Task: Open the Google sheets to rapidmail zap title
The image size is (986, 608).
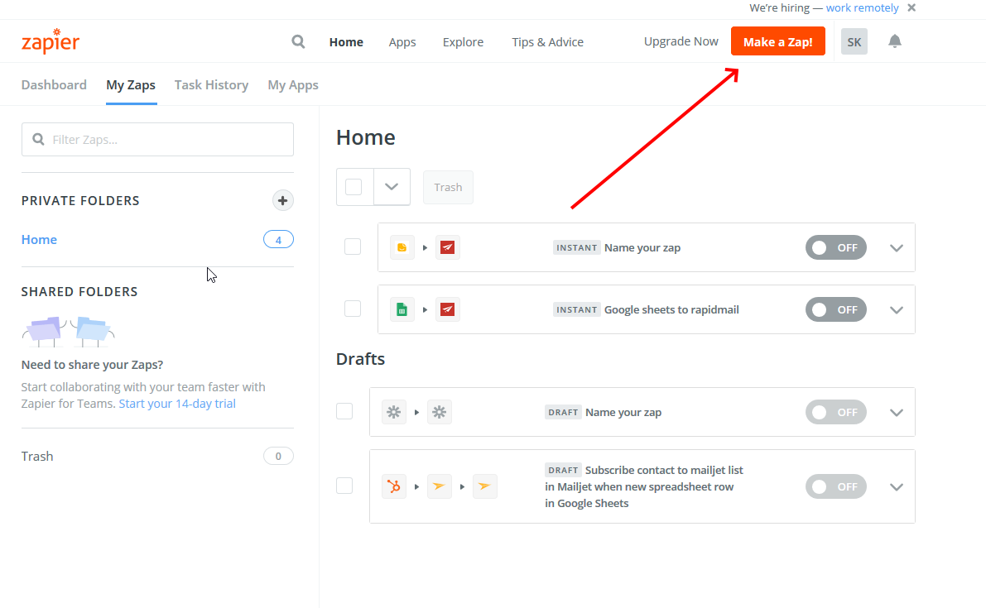Action: click(671, 309)
